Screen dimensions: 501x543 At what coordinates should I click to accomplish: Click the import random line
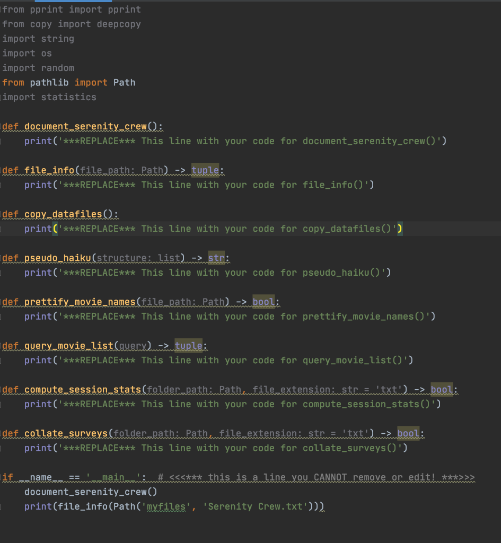[x=38, y=68]
